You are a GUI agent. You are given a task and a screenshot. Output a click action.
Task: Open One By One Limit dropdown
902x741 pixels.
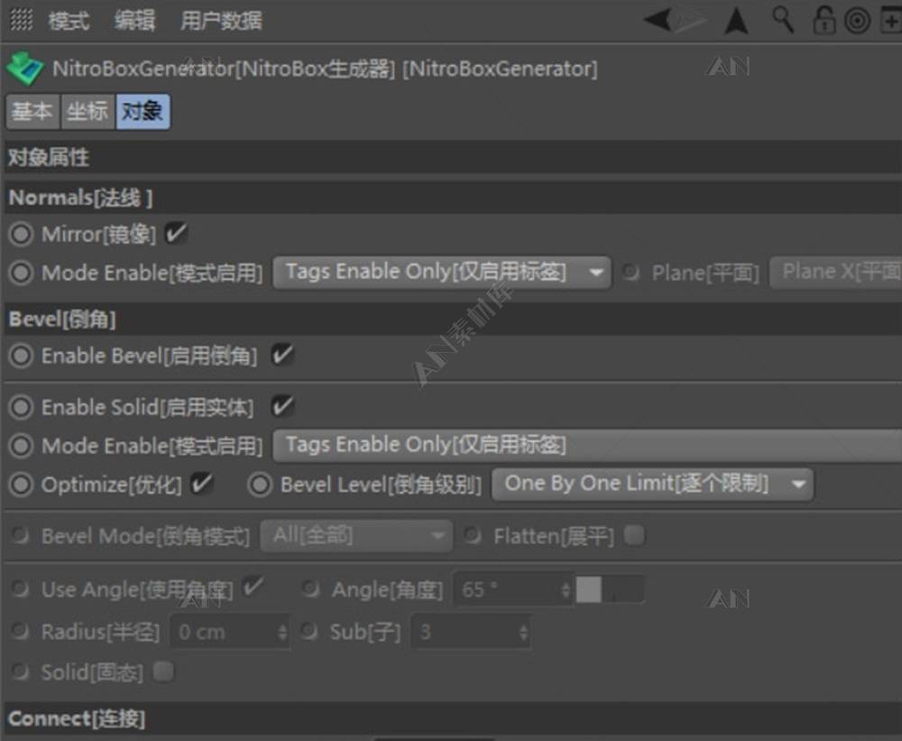point(652,484)
